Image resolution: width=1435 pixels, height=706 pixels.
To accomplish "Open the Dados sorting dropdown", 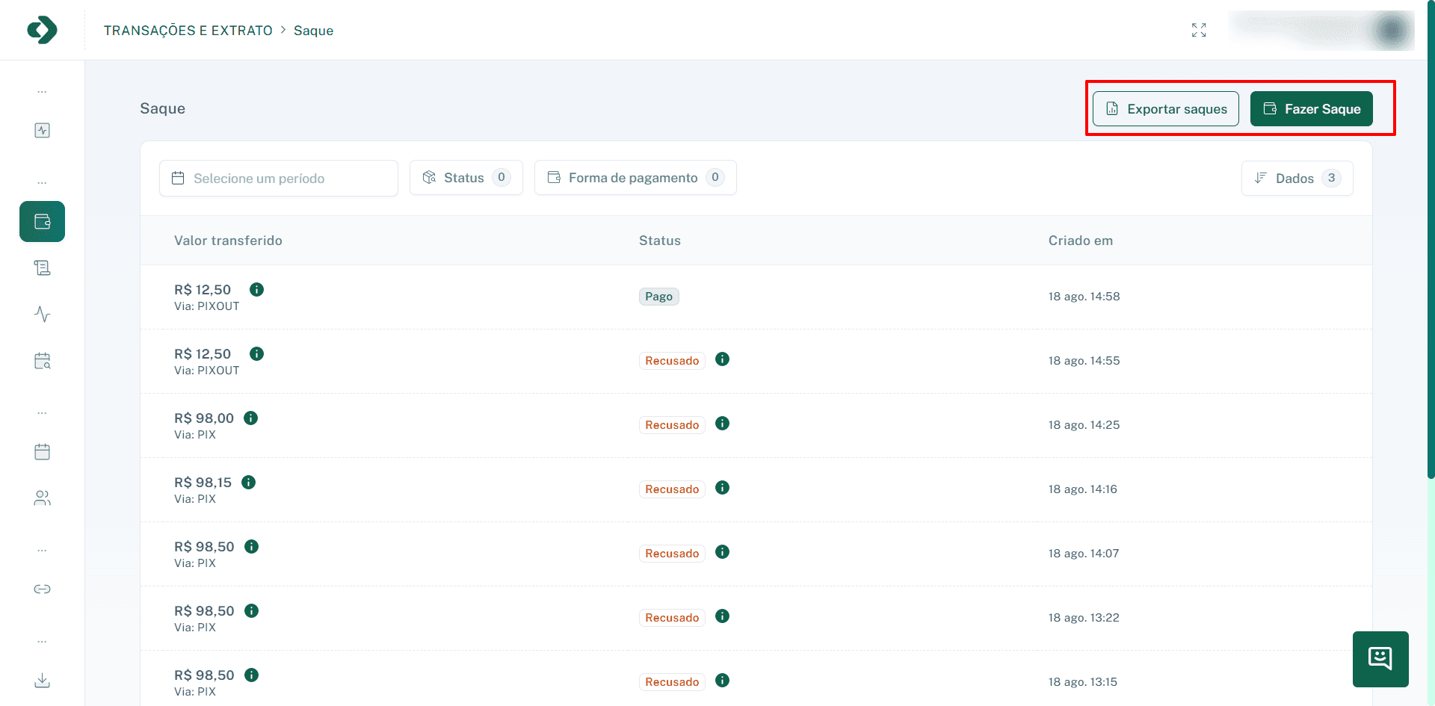I will tap(1297, 178).
